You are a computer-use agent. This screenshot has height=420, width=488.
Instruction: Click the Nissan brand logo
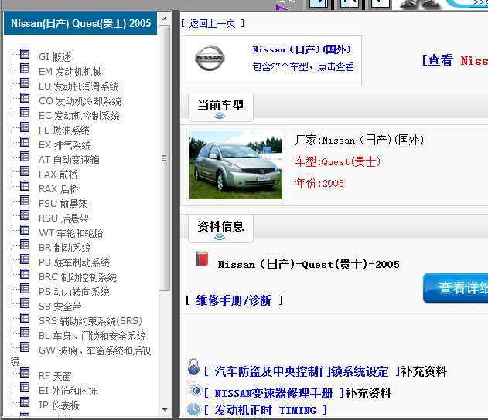210,58
